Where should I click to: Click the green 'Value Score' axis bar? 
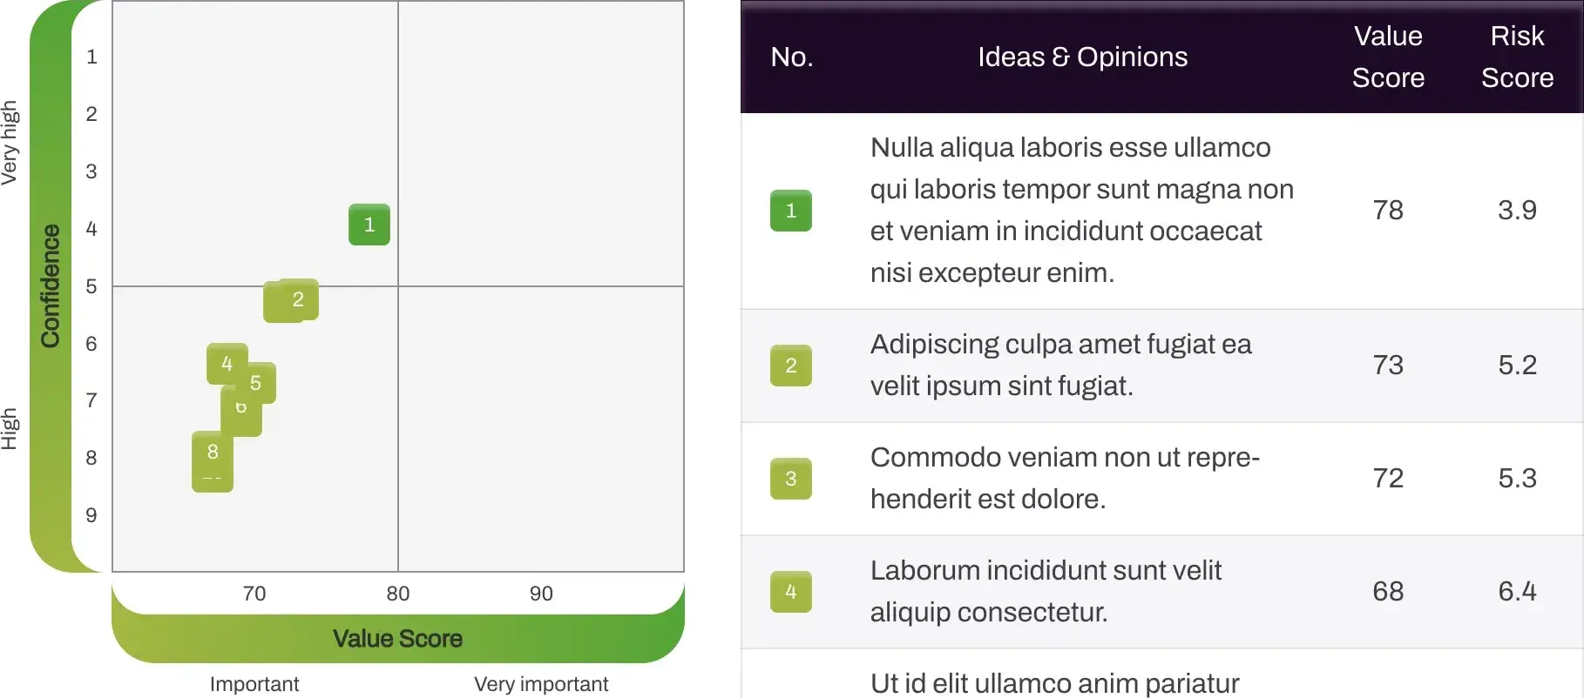(397, 639)
